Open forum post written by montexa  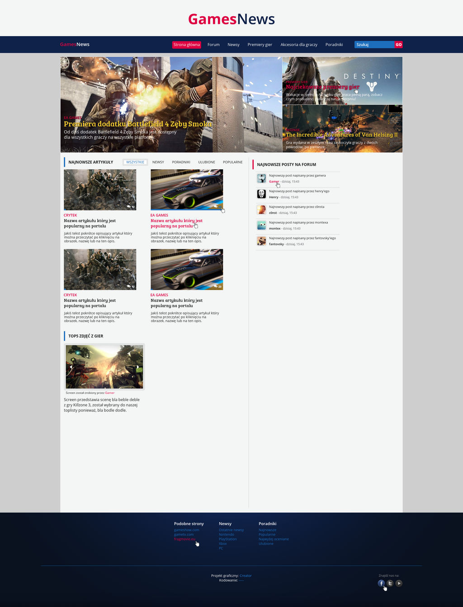coord(298,223)
